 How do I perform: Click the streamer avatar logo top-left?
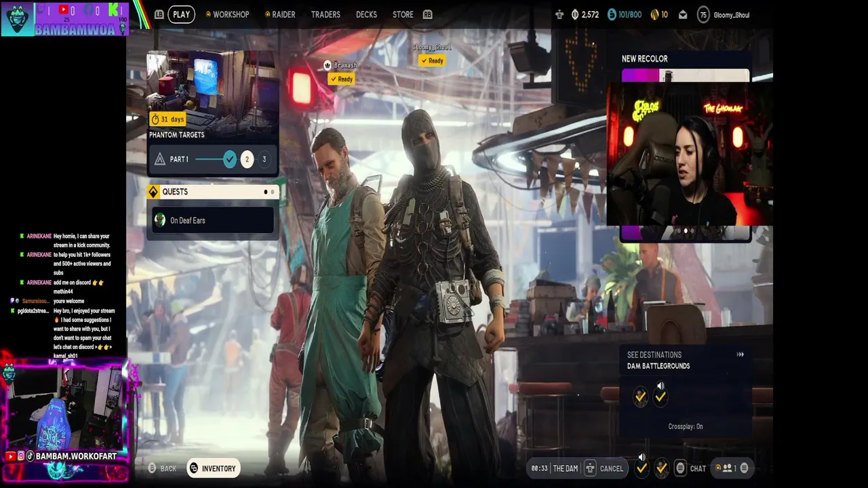coord(17,19)
